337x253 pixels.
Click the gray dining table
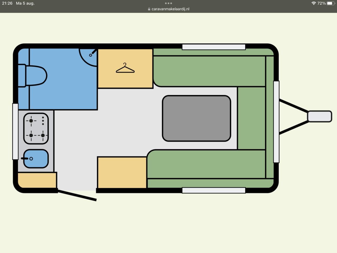click(x=196, y=118)
